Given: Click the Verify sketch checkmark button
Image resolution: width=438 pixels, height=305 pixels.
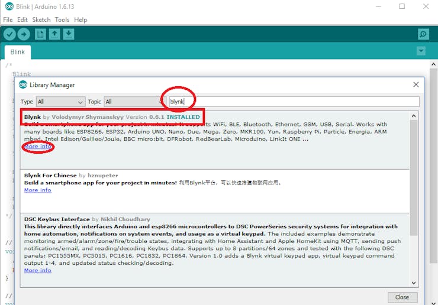Looking at the screenshot, I should [9, 34].
